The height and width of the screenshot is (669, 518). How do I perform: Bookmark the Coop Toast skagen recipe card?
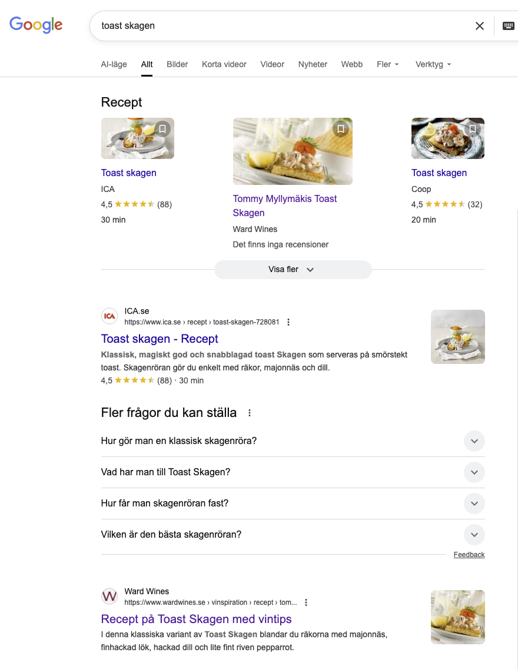(473, 129)
